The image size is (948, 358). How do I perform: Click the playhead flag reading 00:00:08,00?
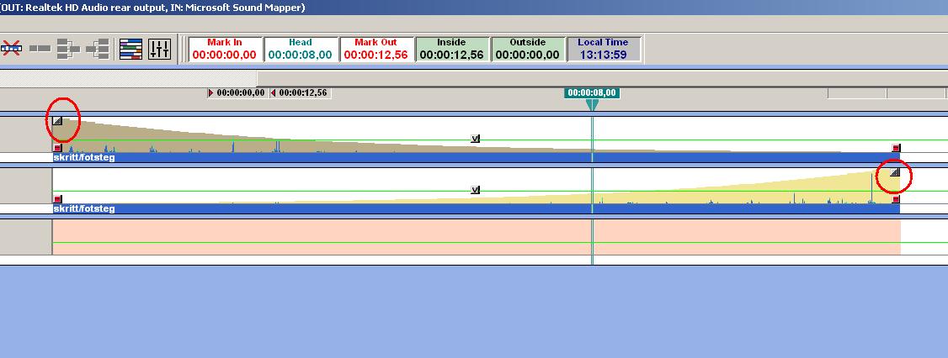tap(592, 93)
